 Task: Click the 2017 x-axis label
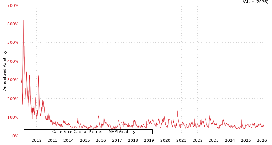click(x=117, y=140)
